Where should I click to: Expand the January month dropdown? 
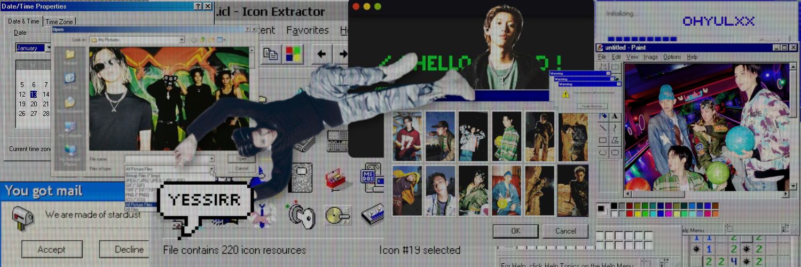[49, 48]
